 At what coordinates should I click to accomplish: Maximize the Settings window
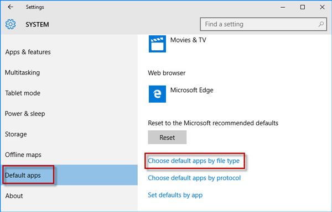coord(303,7)
